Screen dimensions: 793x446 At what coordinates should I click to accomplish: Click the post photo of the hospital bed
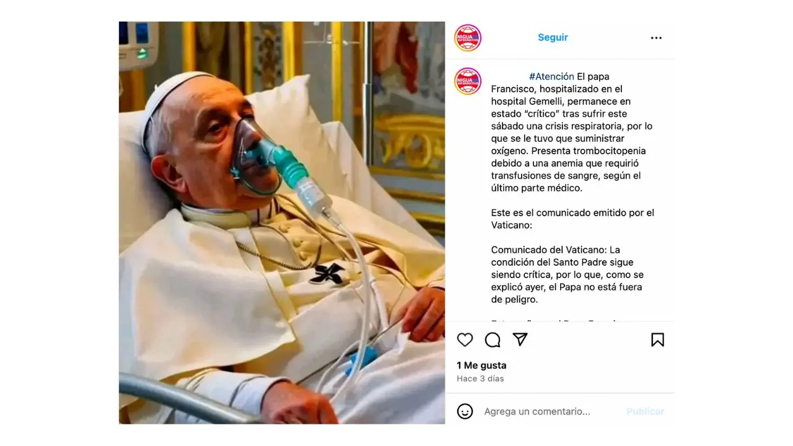(282, 223)
